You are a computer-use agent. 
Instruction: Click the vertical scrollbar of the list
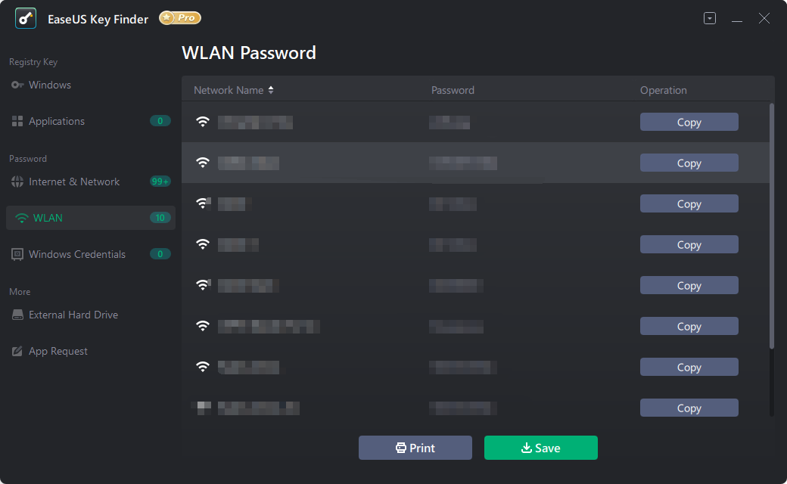pyautogui.click(x=772, y=227)
